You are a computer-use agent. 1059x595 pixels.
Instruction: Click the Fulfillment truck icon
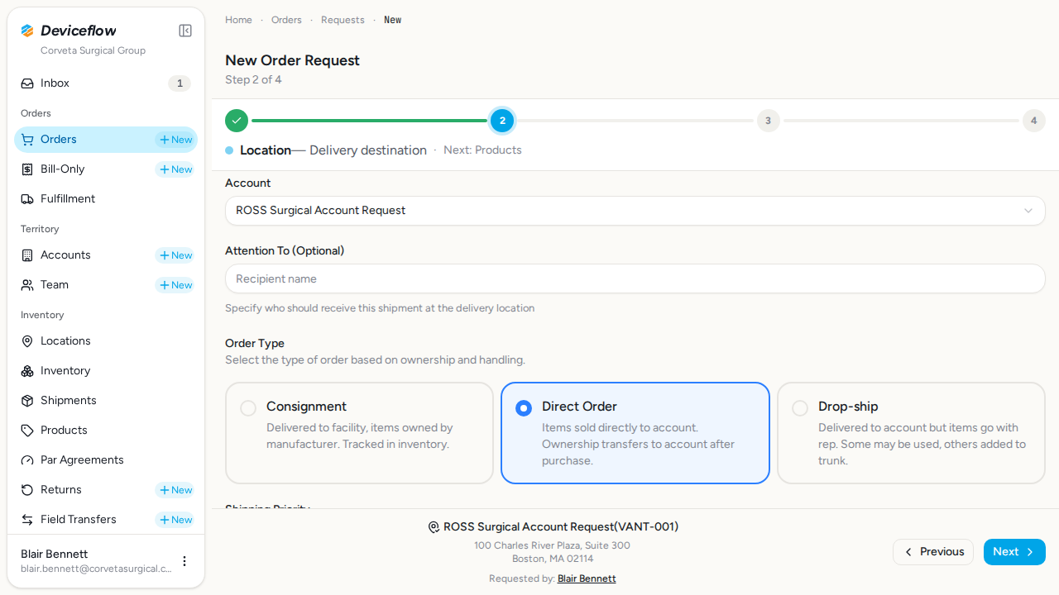27,199
